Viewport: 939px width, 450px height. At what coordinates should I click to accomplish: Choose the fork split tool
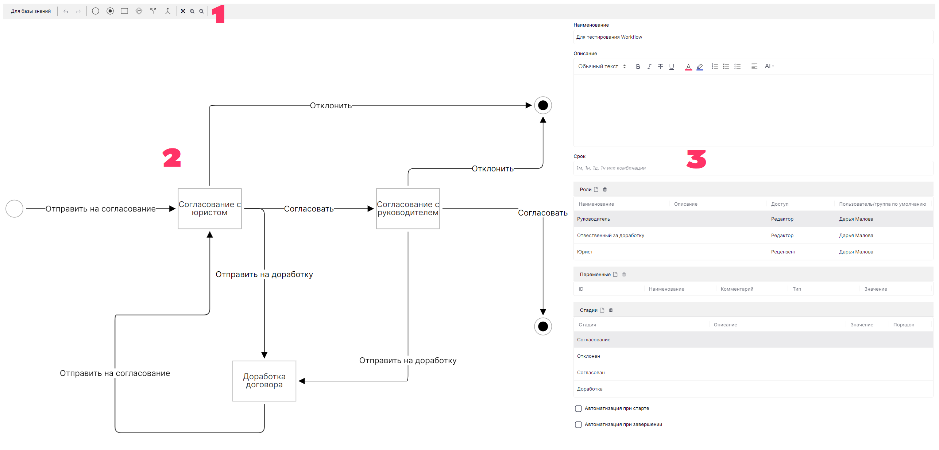[153, 11]
